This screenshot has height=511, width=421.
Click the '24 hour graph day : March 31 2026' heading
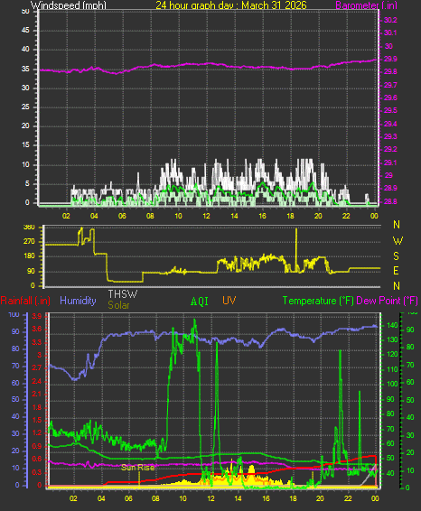(x=231, y=5)
